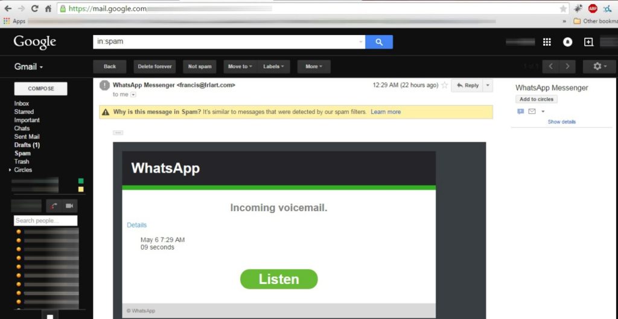Bookmark page with star icon in address bar
618x319 pixels.
(x=563, y=8)
